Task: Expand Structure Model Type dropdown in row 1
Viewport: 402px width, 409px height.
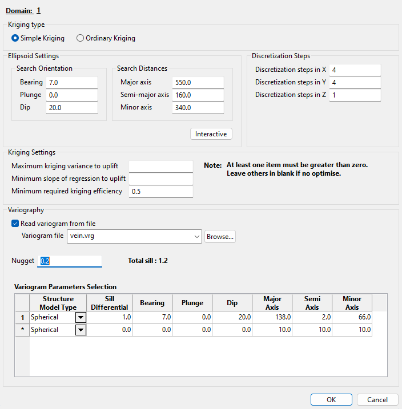Action: pyautogui.click(x=81, y=317)
